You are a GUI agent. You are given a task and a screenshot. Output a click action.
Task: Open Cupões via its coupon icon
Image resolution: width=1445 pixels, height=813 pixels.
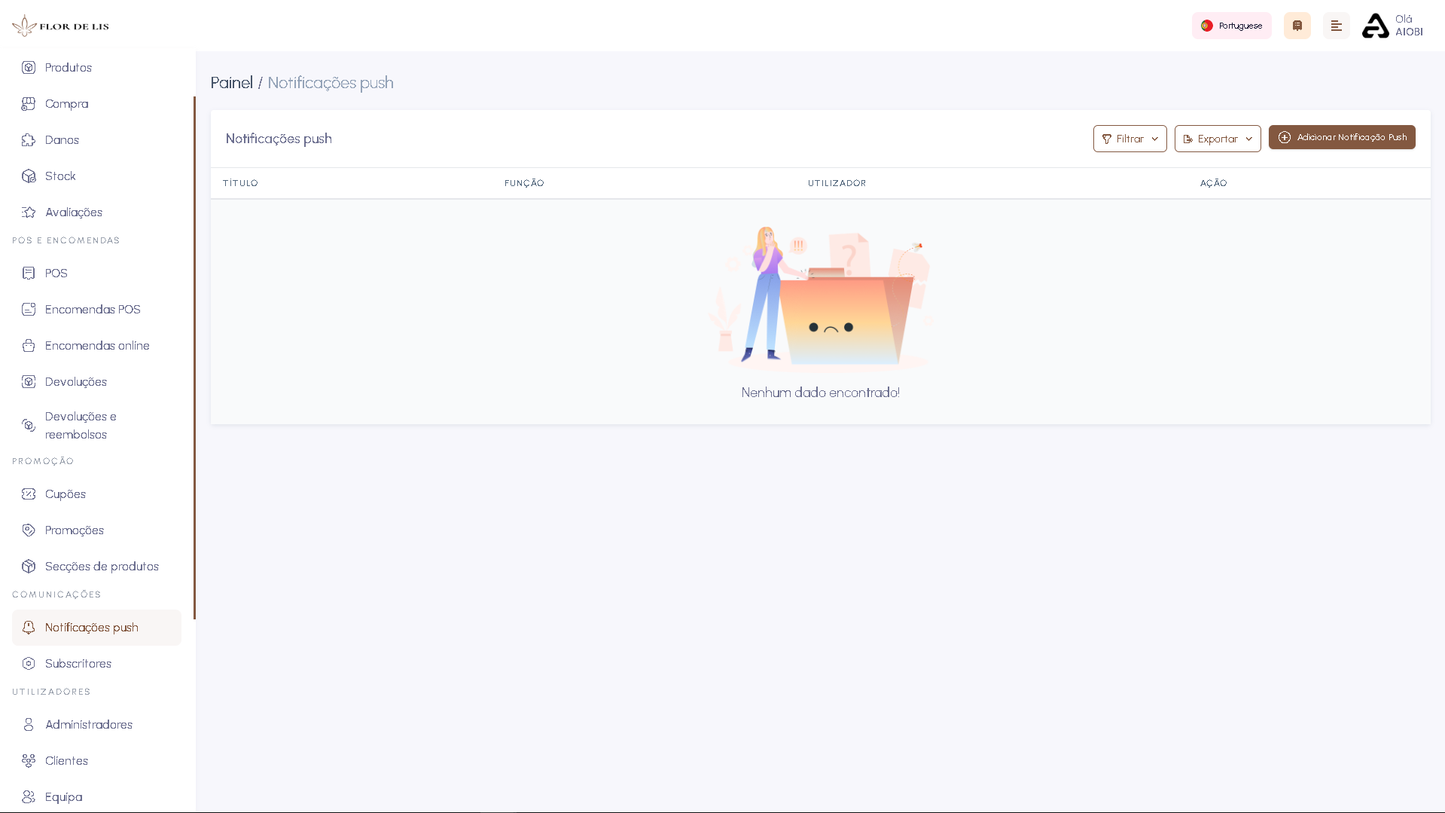coord(29,494)
